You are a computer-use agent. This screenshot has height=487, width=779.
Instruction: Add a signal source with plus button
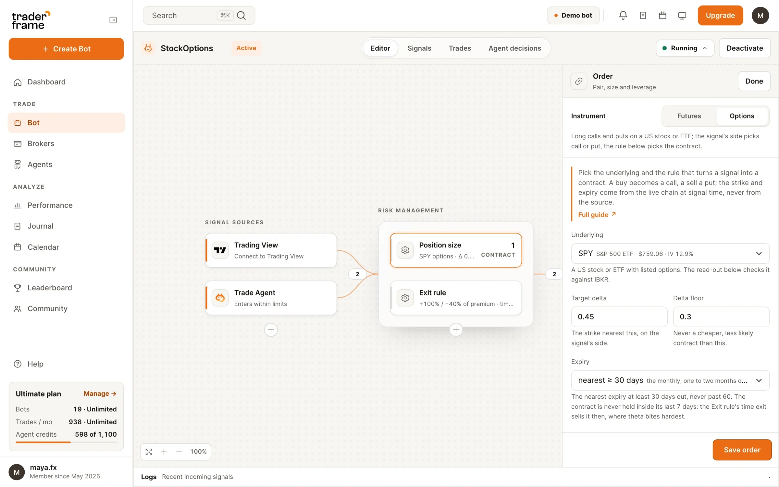(x=271, y=330)
